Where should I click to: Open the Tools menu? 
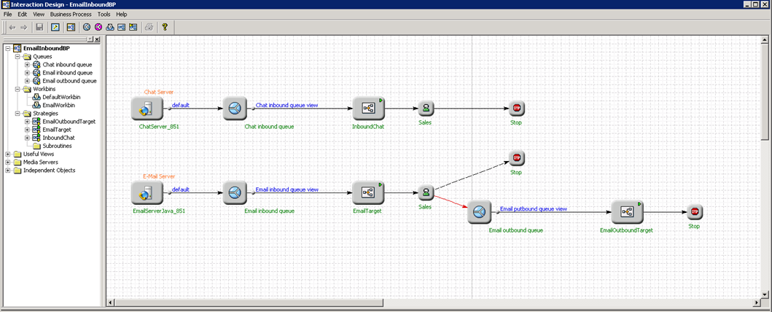click(x=104, y=14)
